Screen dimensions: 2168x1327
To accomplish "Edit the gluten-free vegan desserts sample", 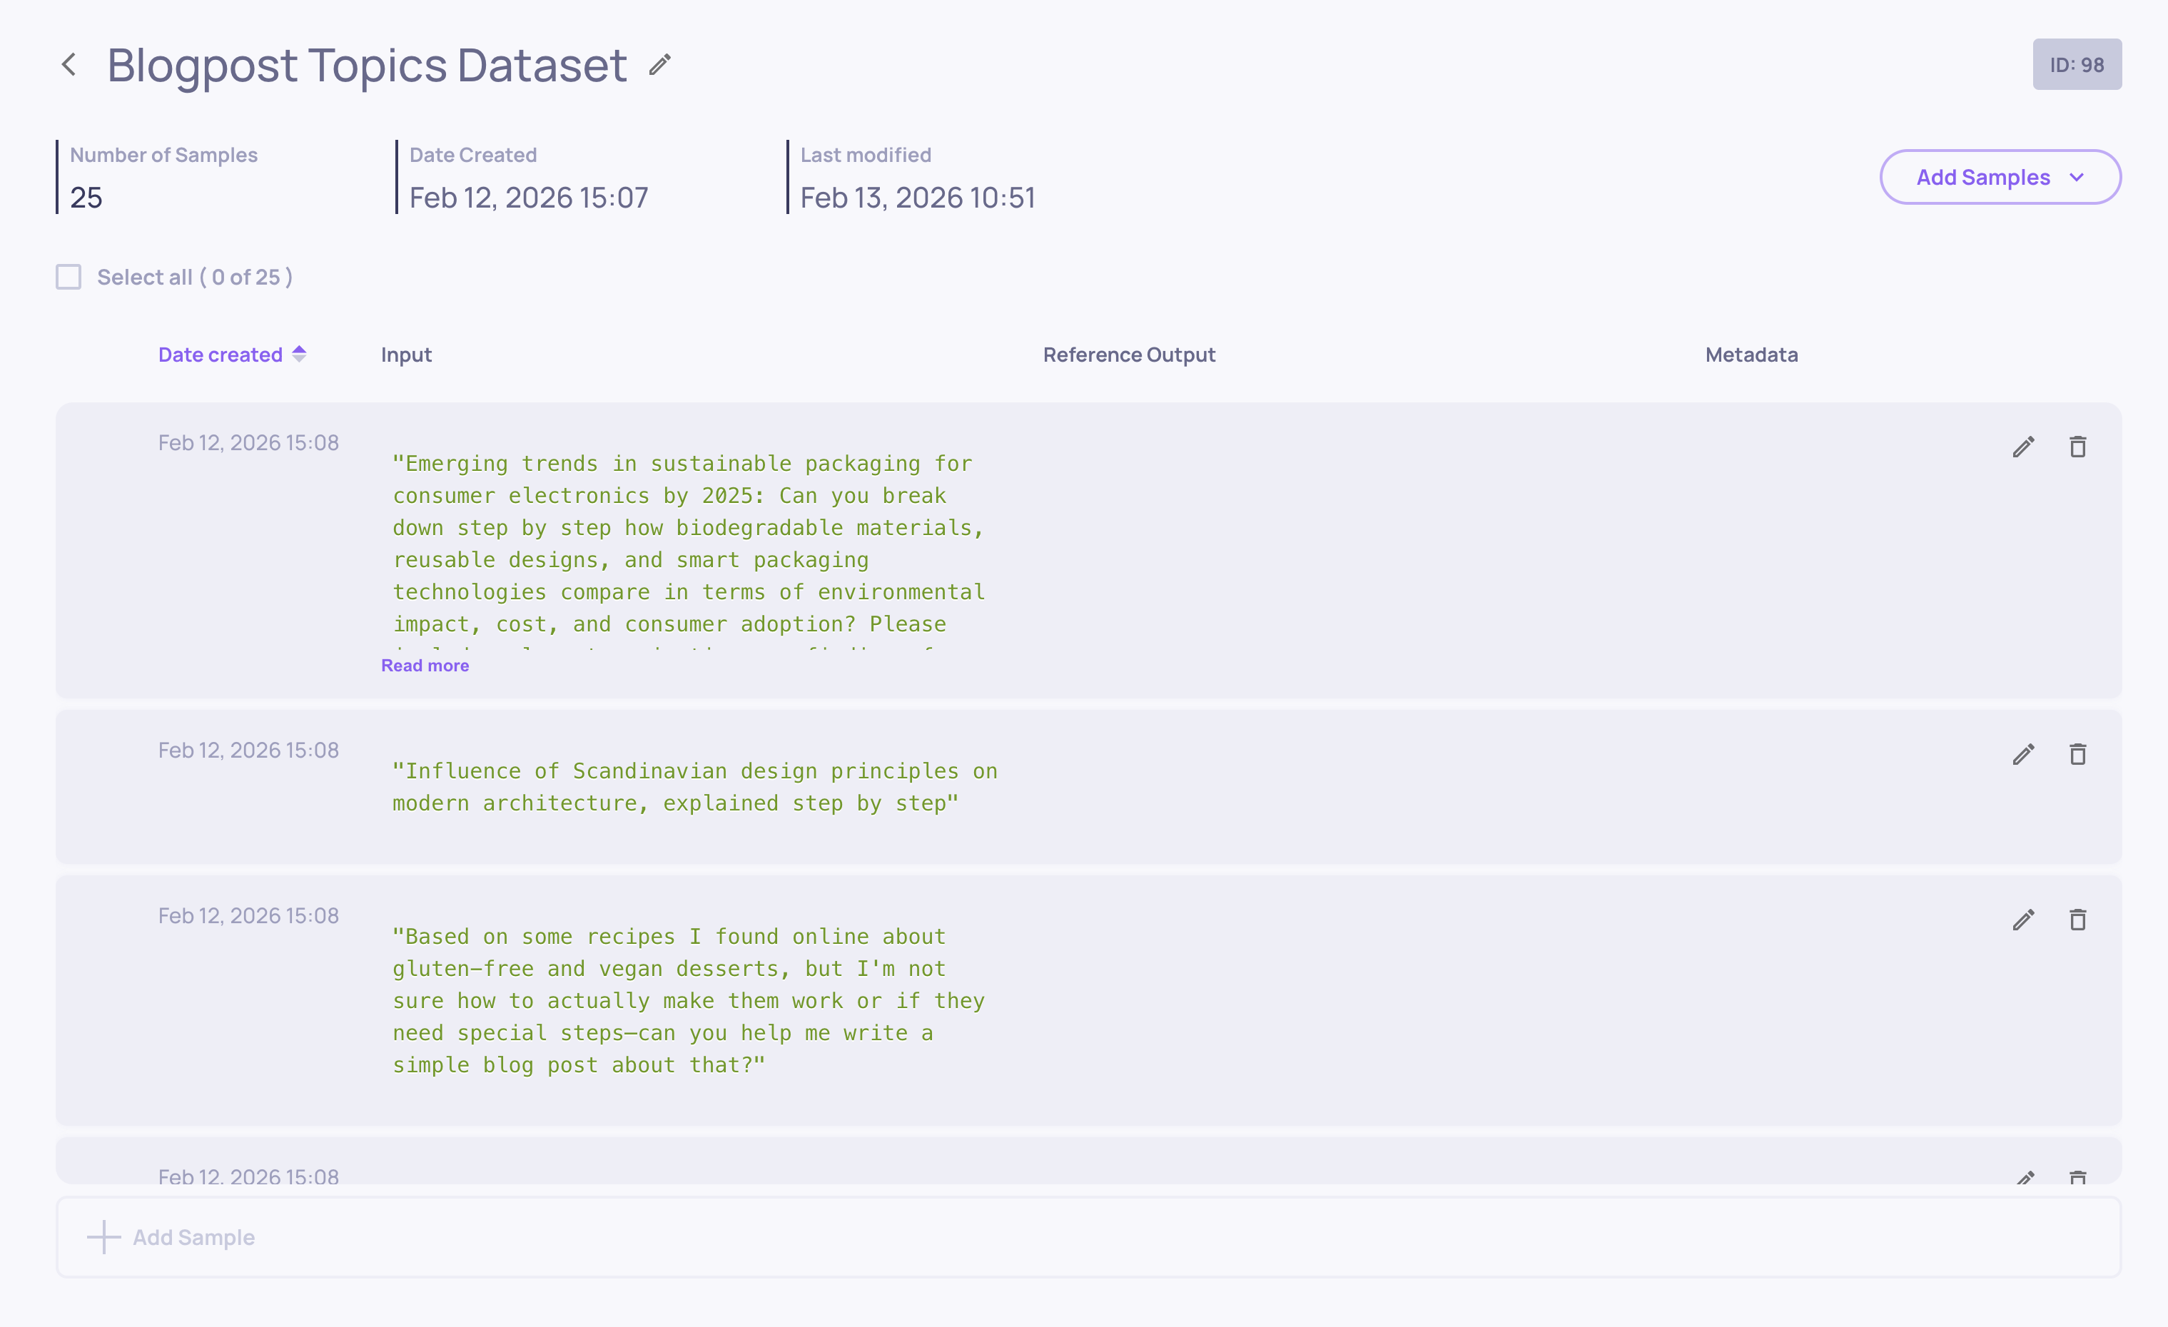I will (2023, 920).
